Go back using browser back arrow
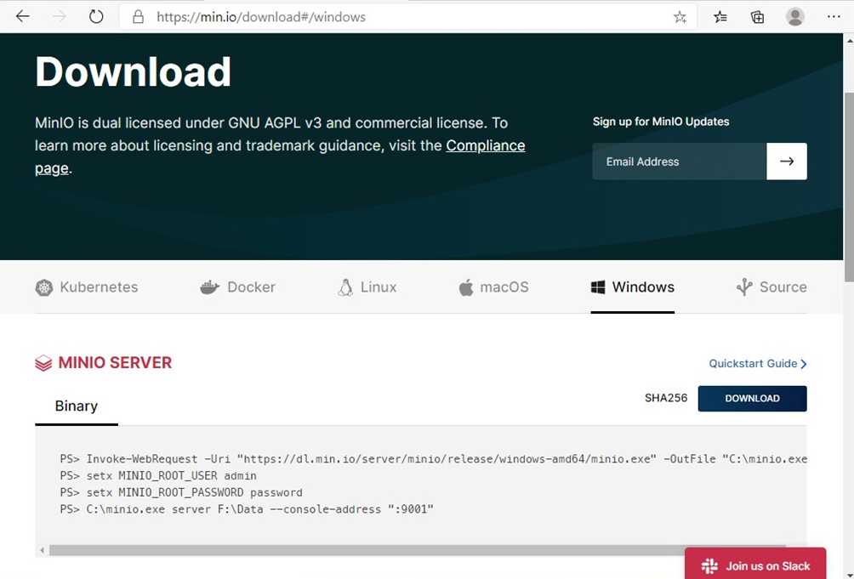Viewport: 854px width, 579px height. point(22,16)
